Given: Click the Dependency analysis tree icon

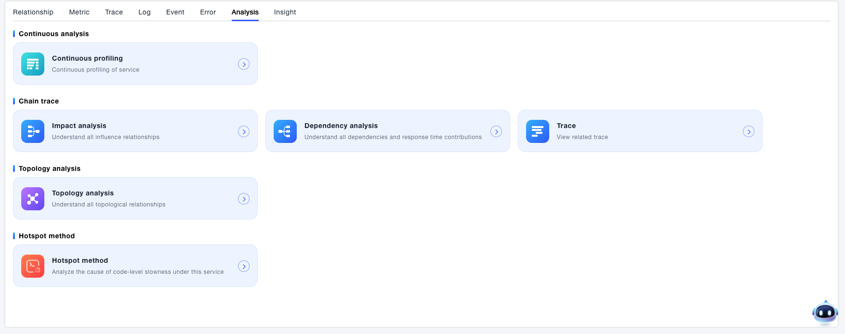Looking at the screenshot, I should [285, 131].
